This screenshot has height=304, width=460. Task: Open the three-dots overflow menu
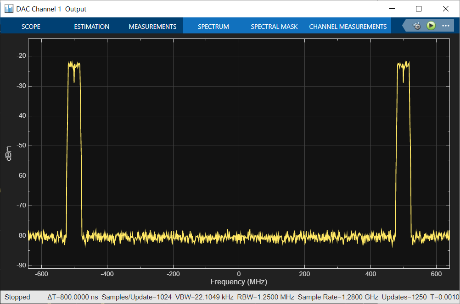point(445,26)
